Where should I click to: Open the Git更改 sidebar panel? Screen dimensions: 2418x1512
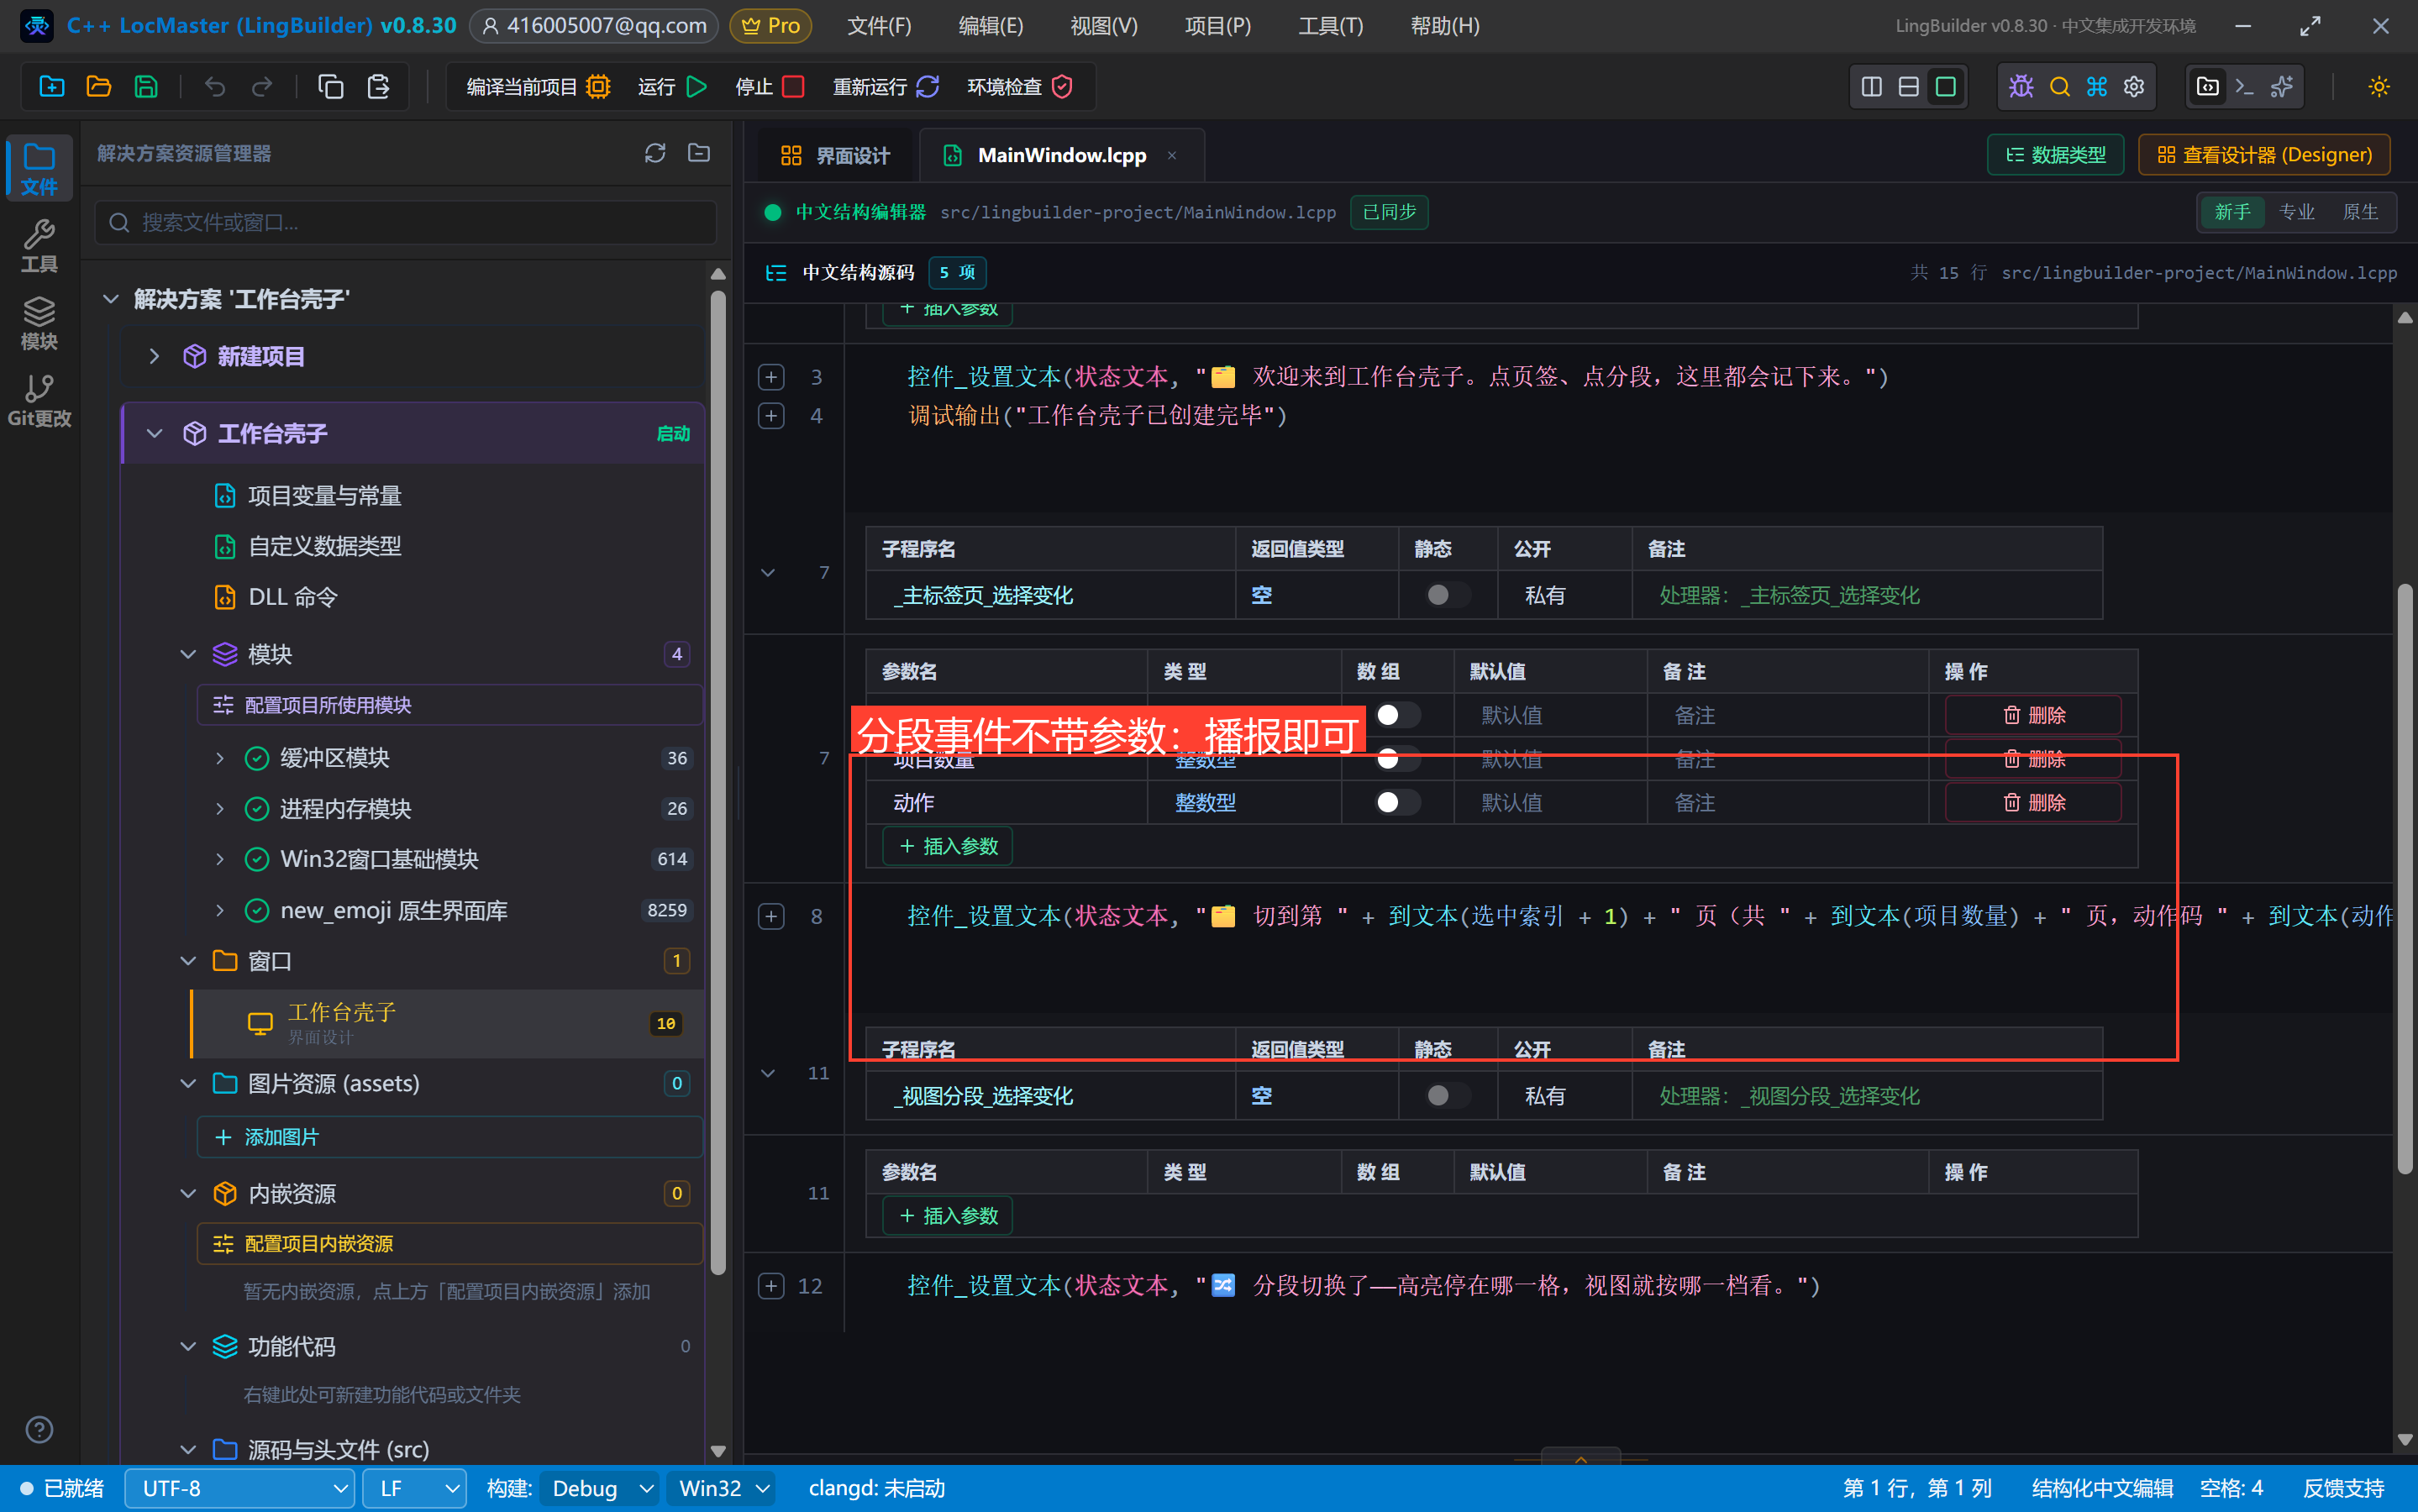(39, 400)
